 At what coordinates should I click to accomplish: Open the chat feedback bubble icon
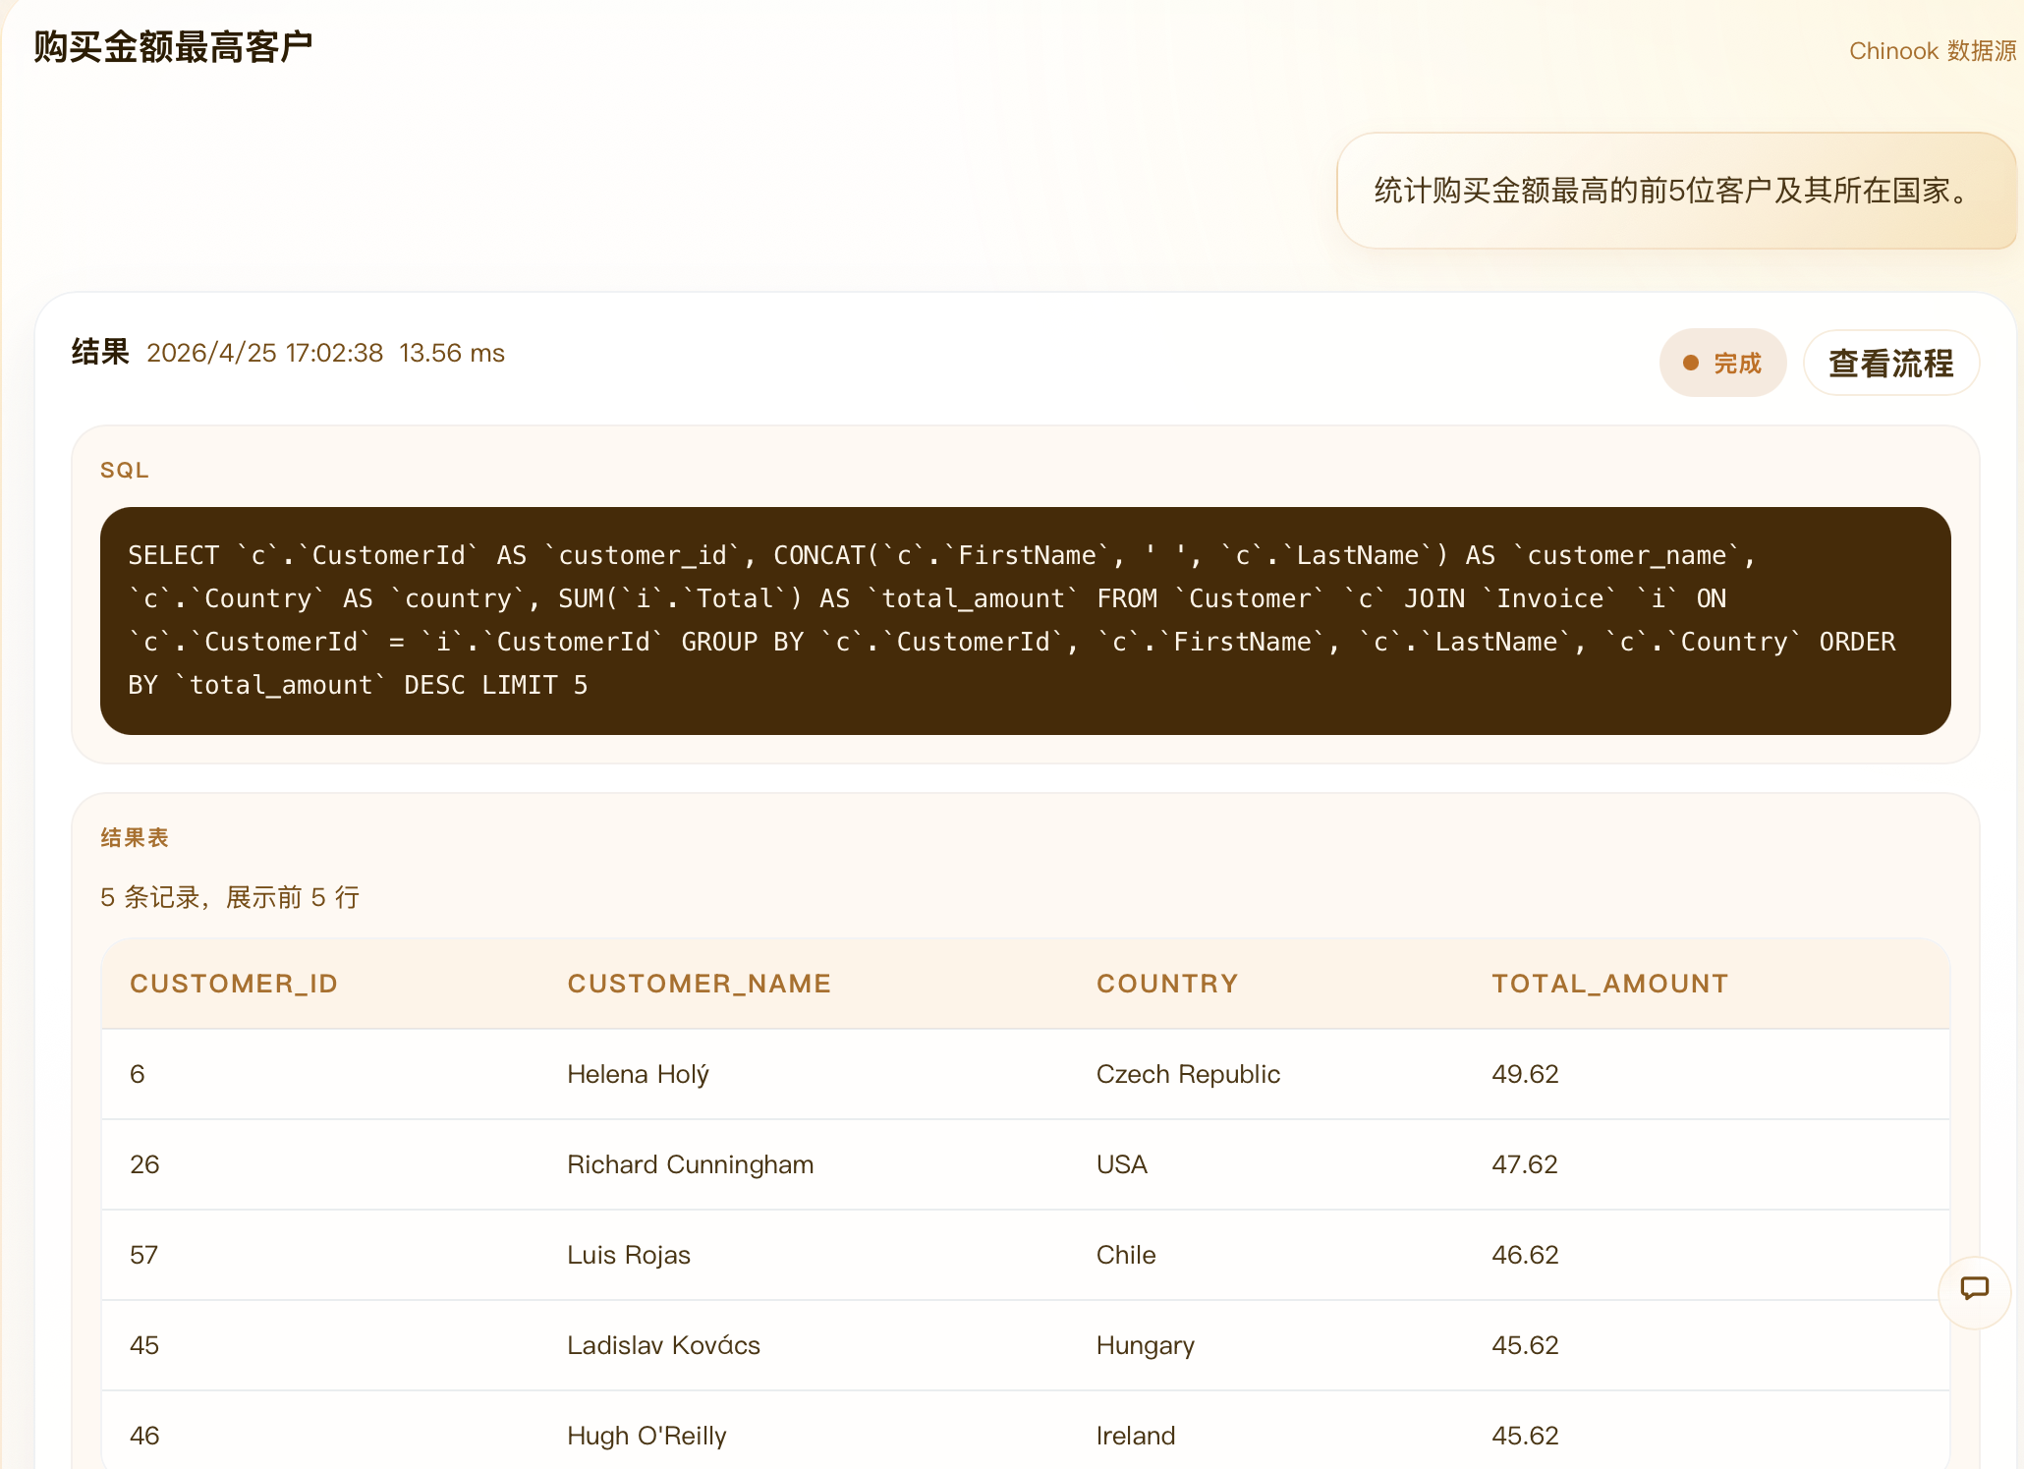coord(1974,1291)
